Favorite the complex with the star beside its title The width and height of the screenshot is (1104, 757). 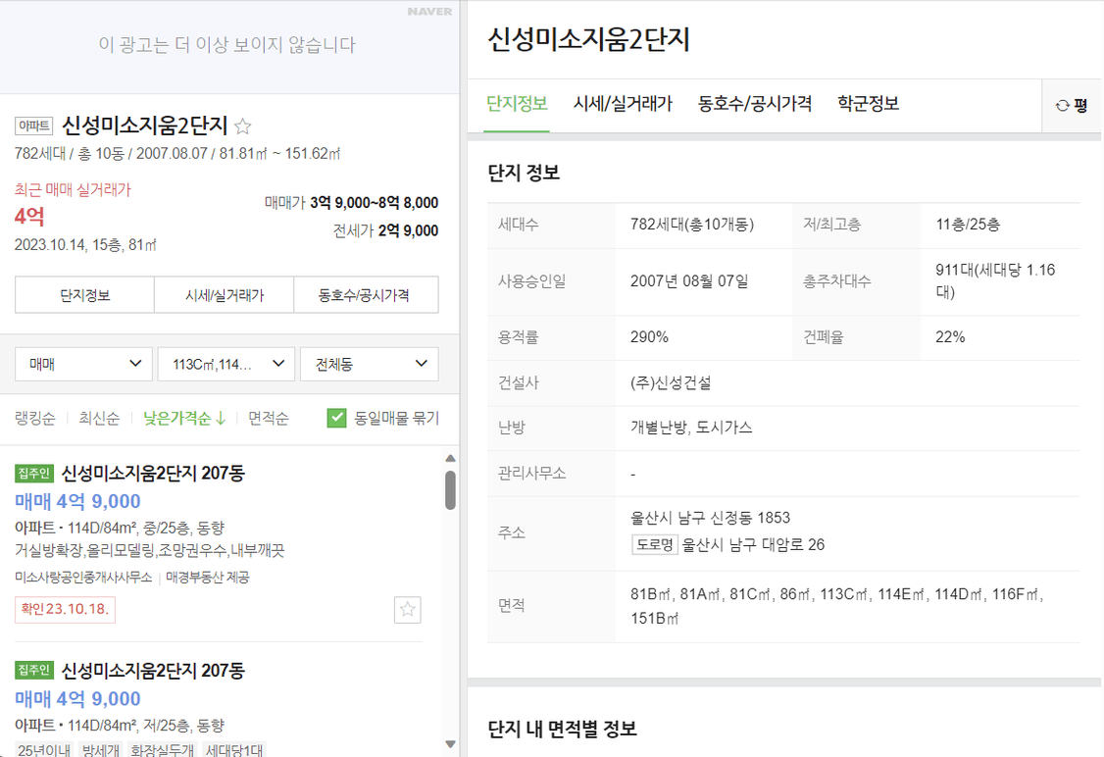(243, 126)
